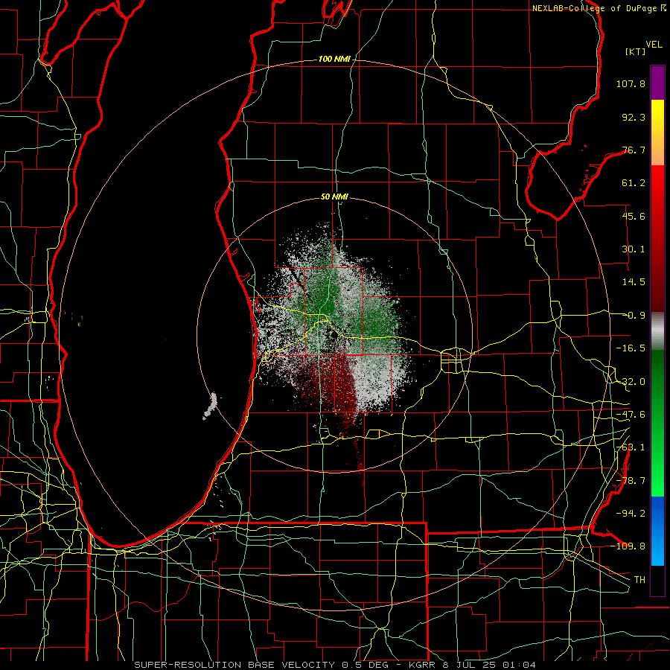Click the -78.7 legend value

(x=631, y=481)
